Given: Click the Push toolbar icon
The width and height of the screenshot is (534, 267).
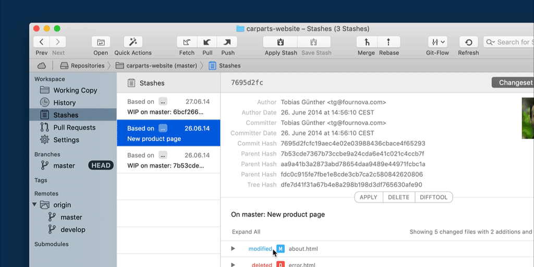Looking at the screenshot, I should [227, 42].
